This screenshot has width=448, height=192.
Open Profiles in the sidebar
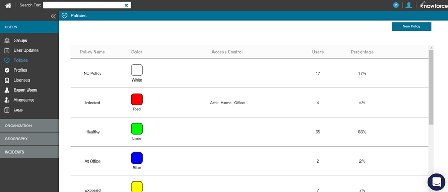point(20,70)
